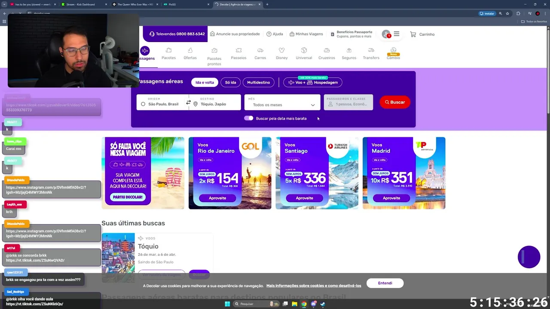Image resolution: width=550 pixels, height=309 pixels.
Task: Open Mais informações sobre cookies link
Action: point(314,286)
